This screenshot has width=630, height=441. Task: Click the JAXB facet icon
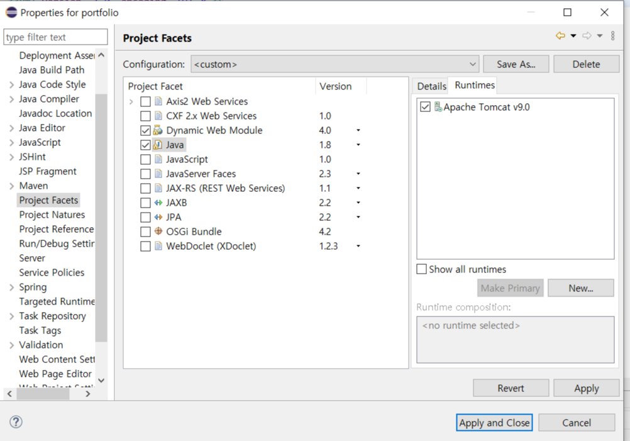(158, 203)
